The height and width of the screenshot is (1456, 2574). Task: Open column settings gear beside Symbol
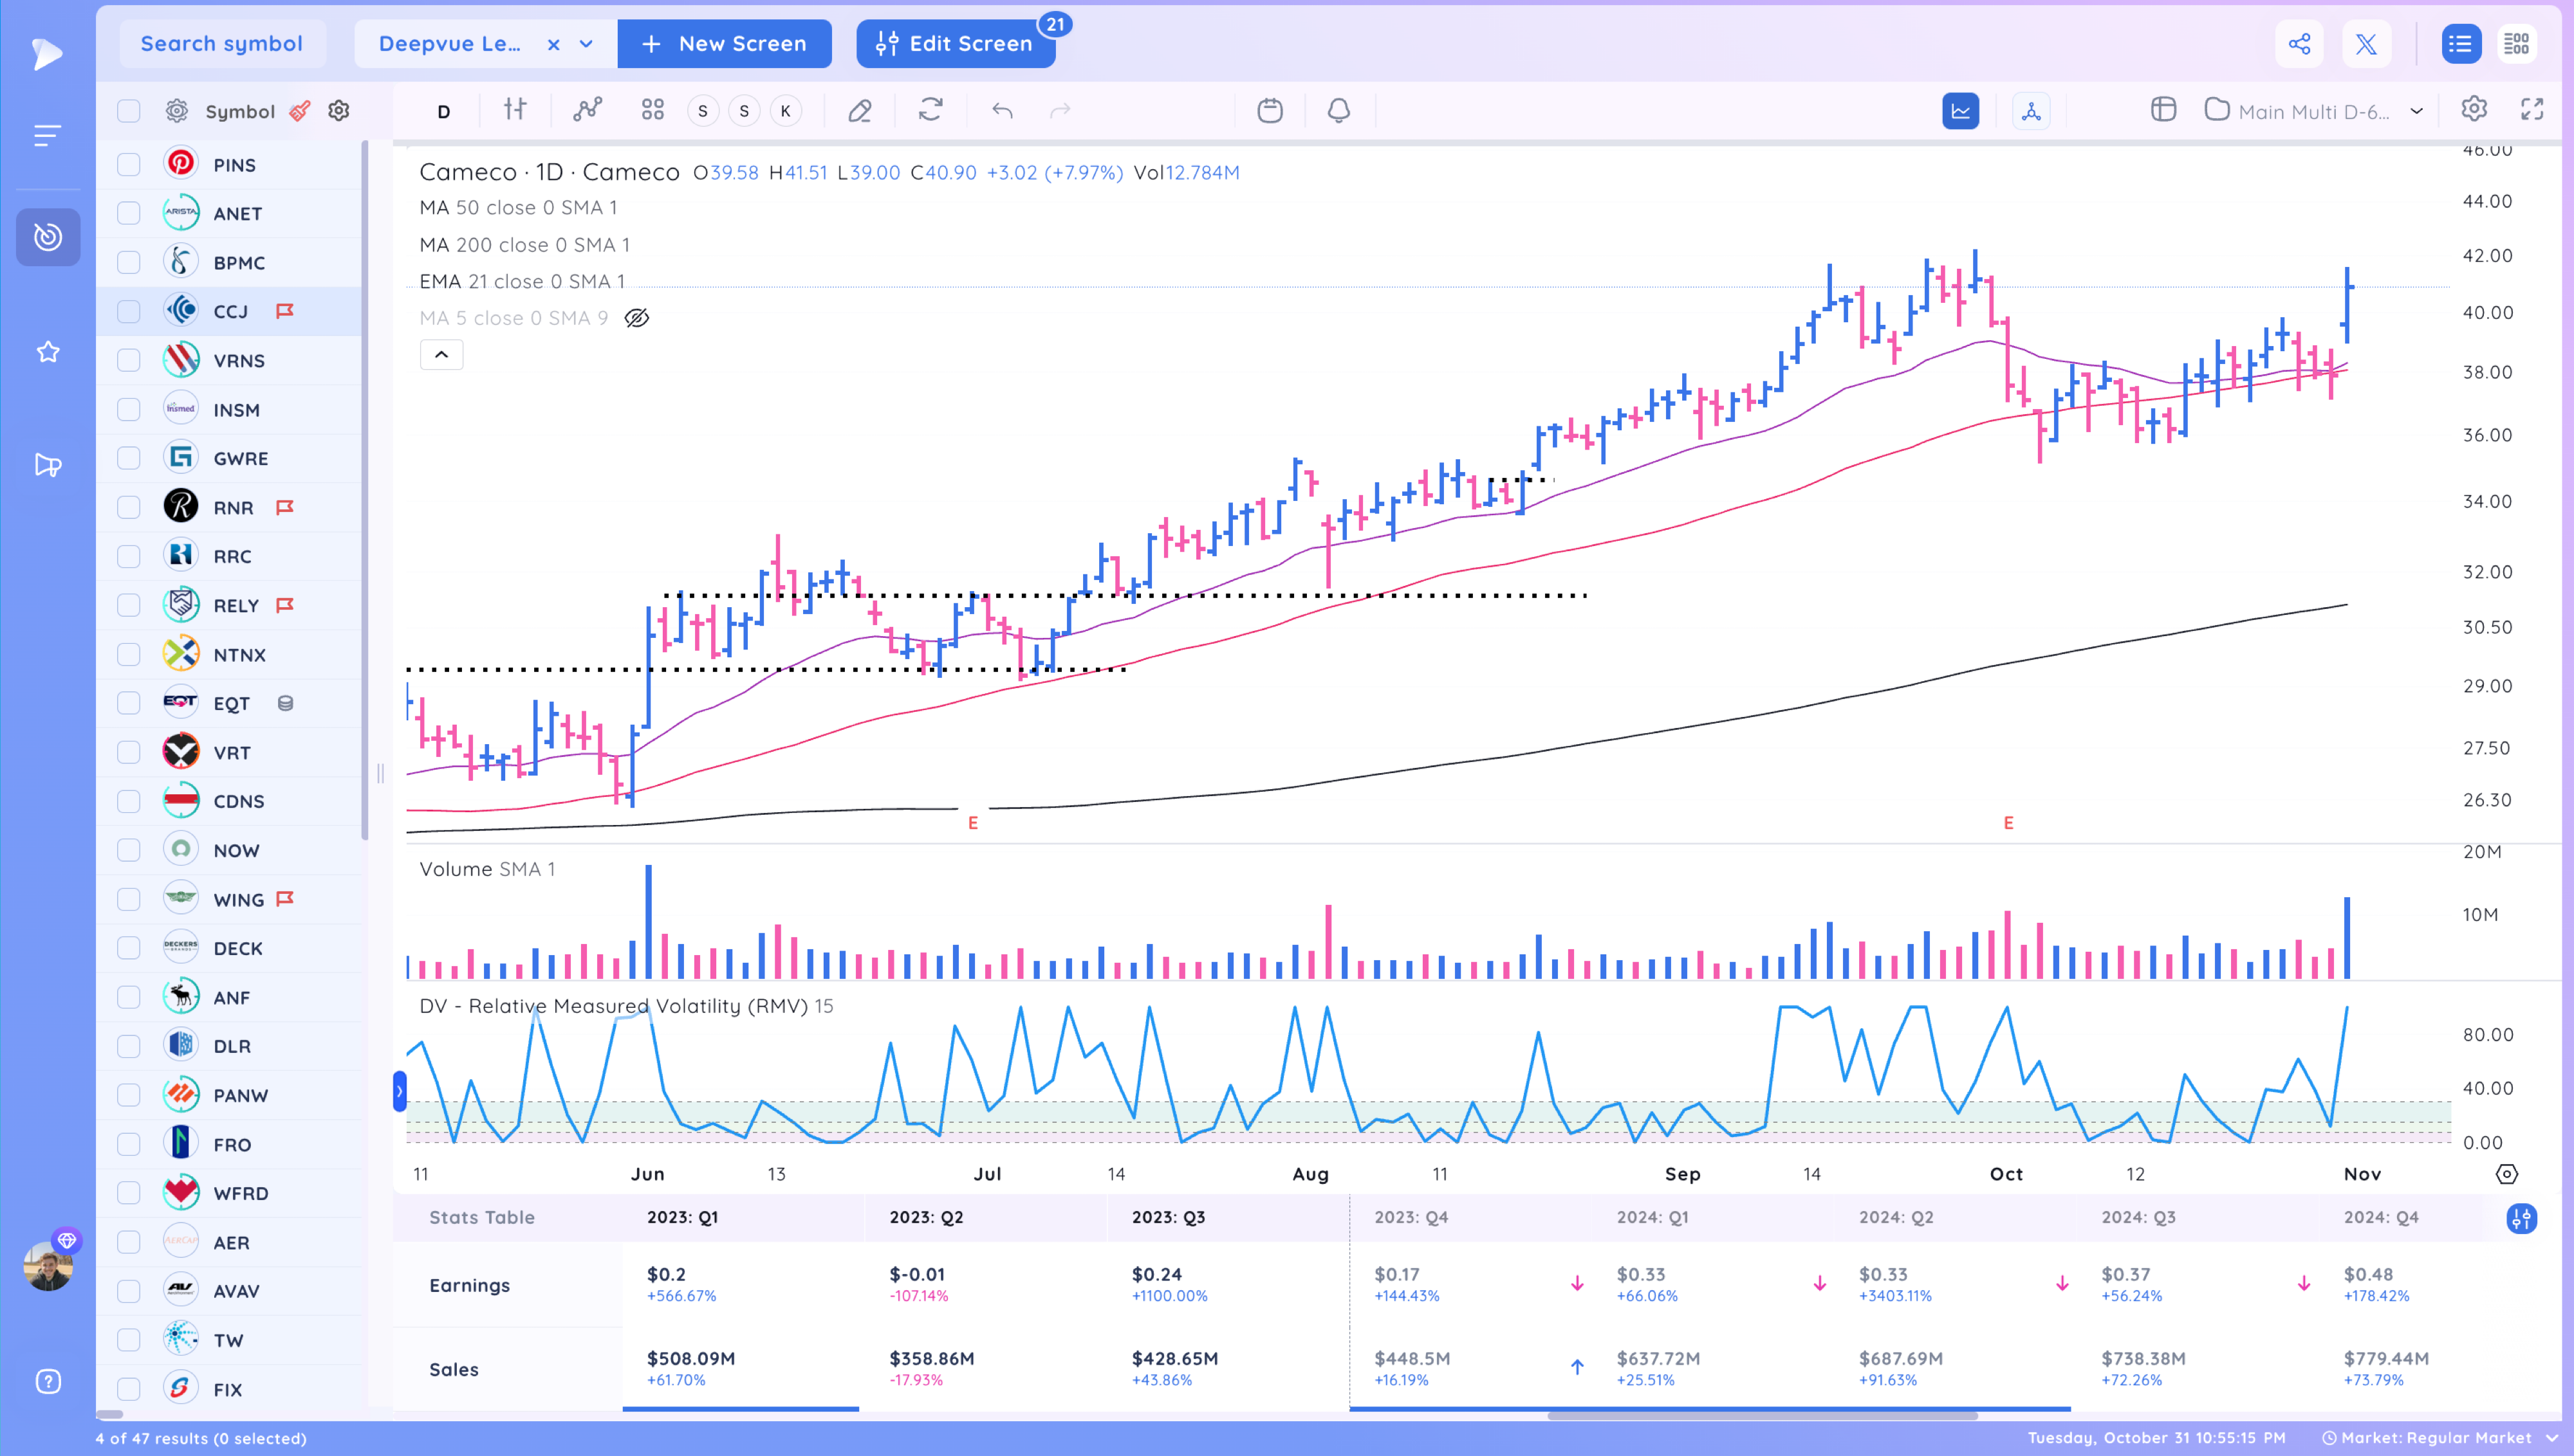click(x=339, y=111)
